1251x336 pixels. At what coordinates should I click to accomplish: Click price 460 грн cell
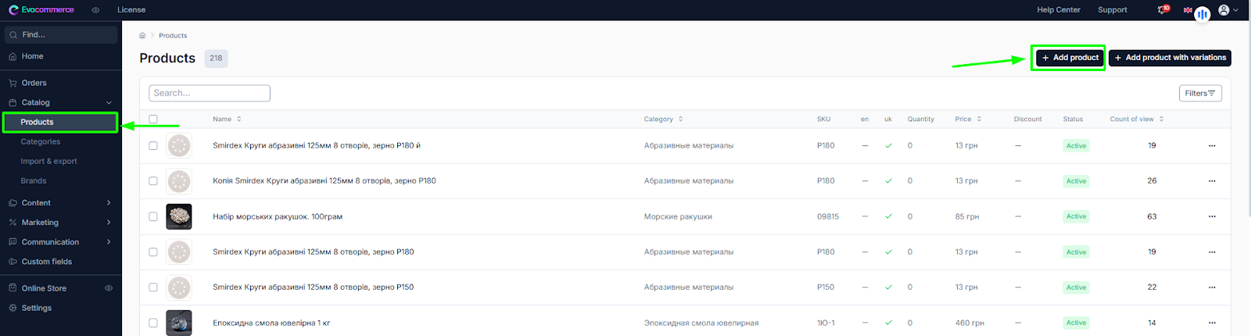970,323
